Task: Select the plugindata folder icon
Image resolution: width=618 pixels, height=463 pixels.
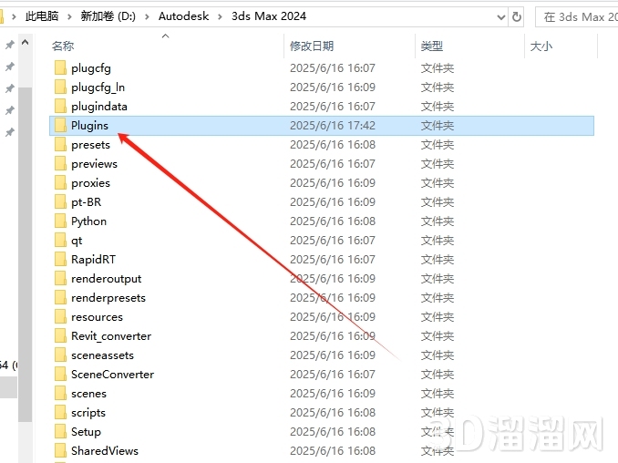Action: [60, 106]
